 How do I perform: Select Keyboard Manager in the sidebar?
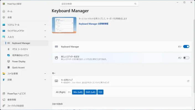[24, 43]
